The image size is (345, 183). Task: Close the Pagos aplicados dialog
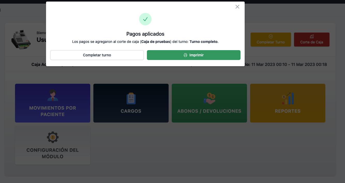[x=237, y=7]
